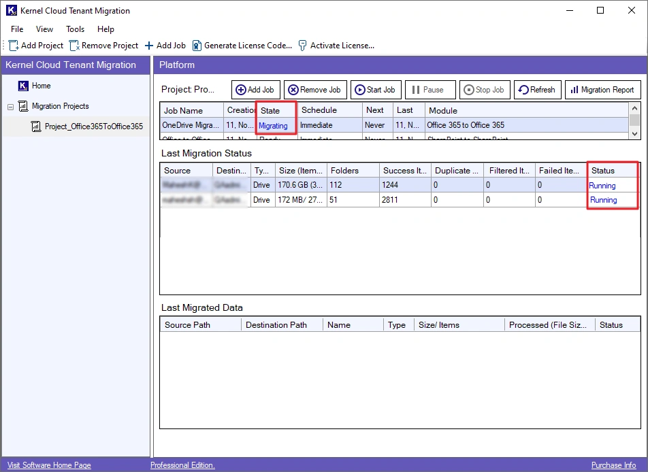Click the Add Project toolbar icon
The image size is (648, 472).
14,46
